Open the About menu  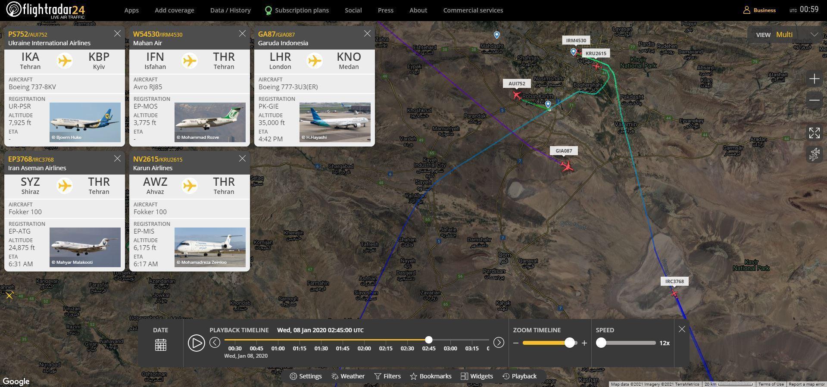(x=418, y=10)
